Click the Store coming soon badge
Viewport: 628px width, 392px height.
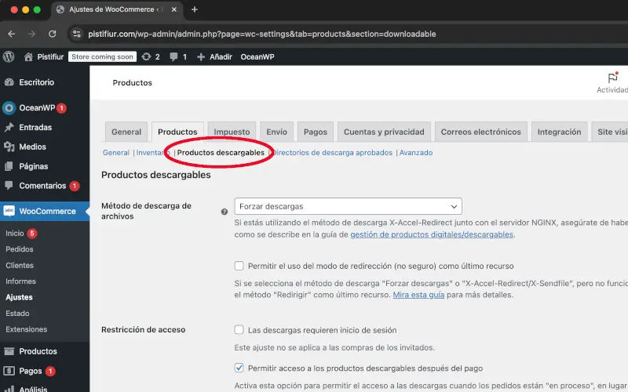(x=102, y=56)
